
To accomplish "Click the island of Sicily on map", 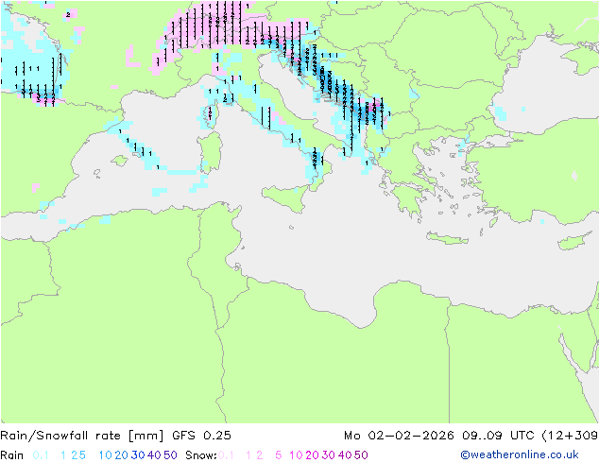I will [x=286, y=197].
